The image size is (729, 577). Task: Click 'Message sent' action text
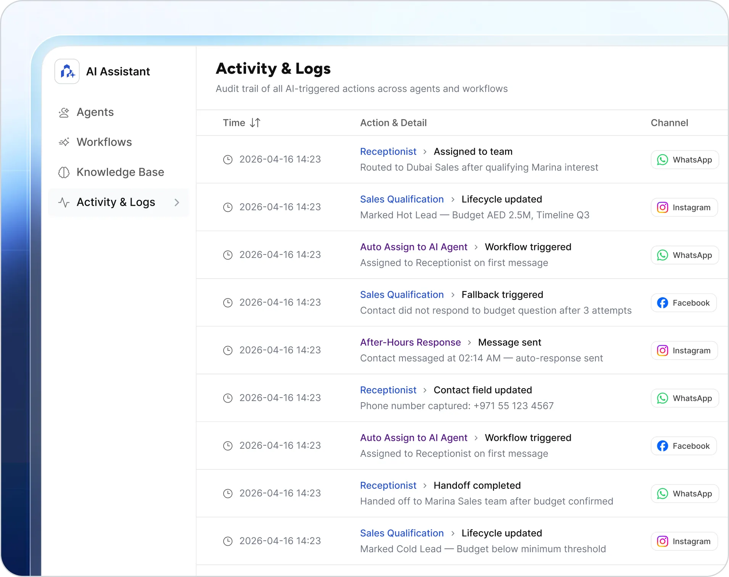coord(510,342)
